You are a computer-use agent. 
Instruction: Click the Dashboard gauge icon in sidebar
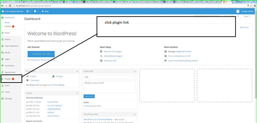[x=3, y=18]
